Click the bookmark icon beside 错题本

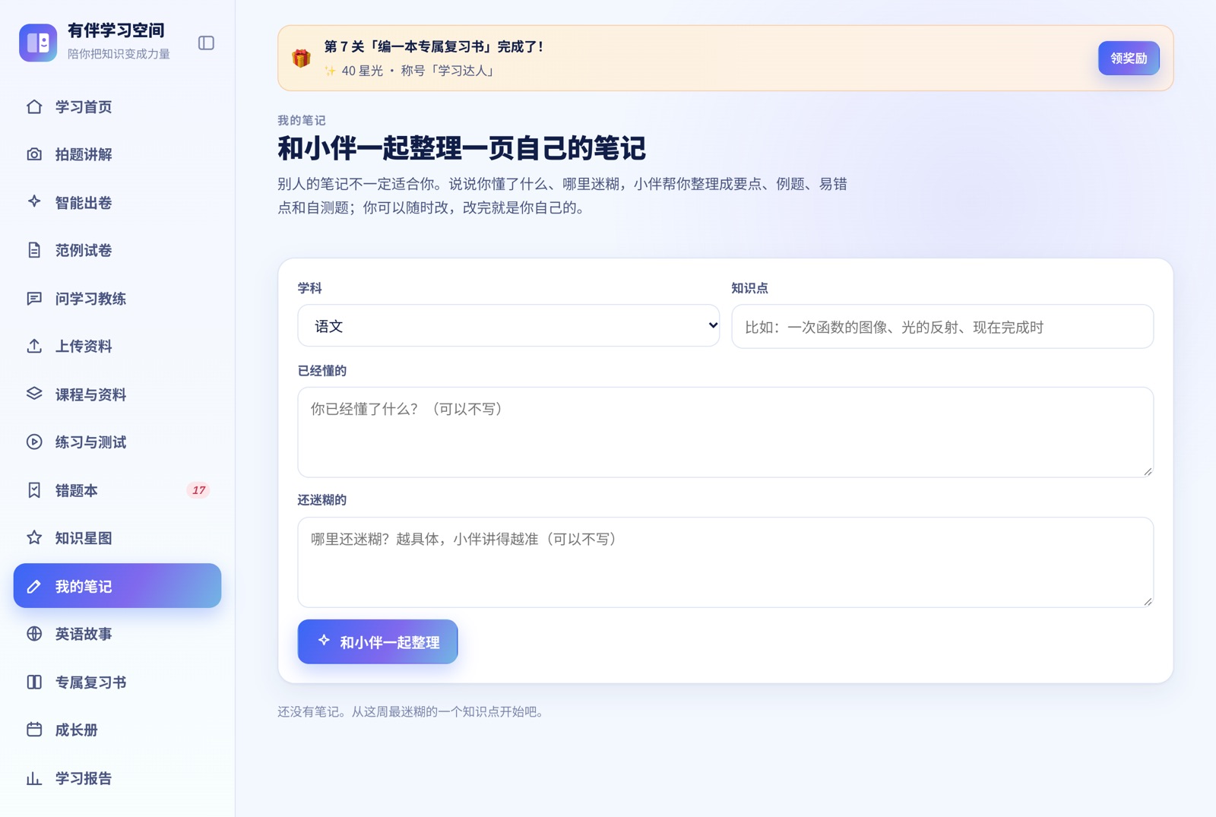34,490
